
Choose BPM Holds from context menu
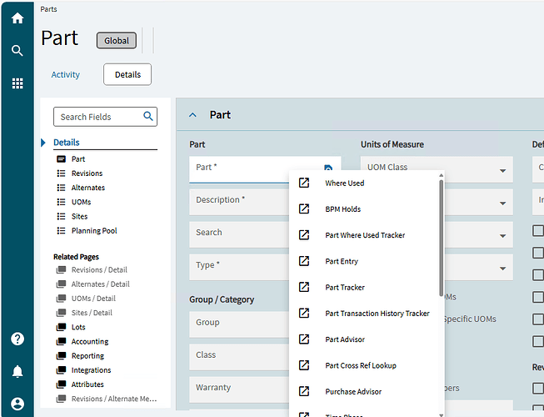coord(342,209)
